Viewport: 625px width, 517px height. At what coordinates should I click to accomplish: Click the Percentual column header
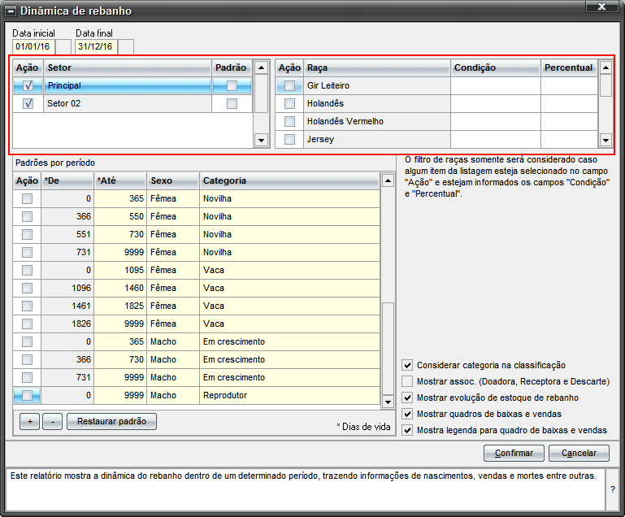pyautogui.click(x=569, y=67)
